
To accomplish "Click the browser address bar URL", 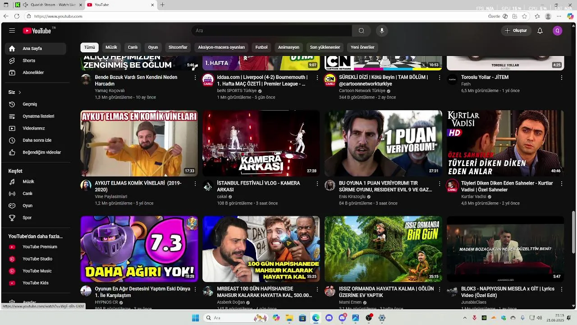I will [x=58, y=16].
